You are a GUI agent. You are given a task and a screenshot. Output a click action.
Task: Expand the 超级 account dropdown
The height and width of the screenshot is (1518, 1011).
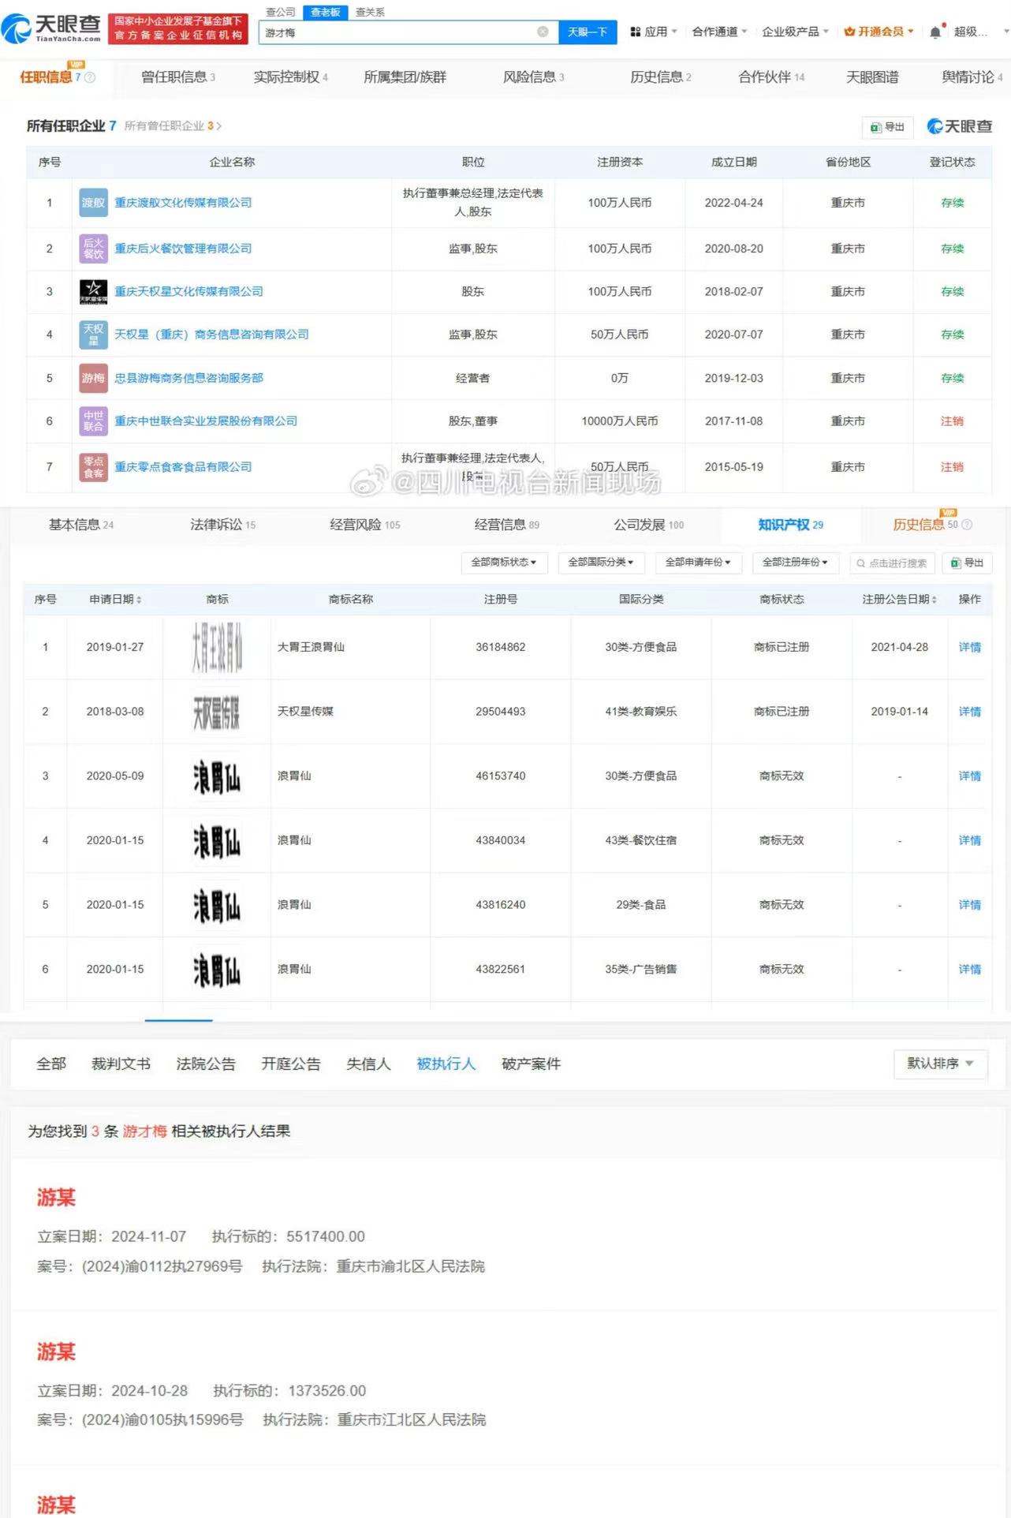[x=1006, y=32]
